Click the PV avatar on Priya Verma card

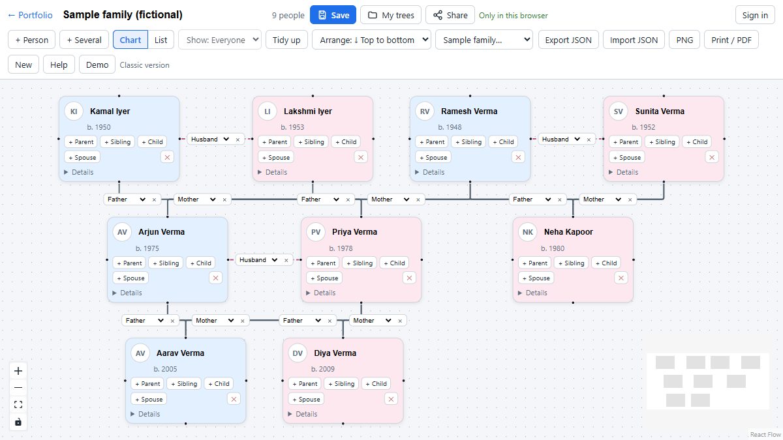click(315, 232)
